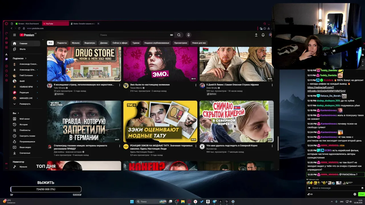Open more options for Tyler Oliveira video
This screenshot has height=205, width=365.
[119, 85]
